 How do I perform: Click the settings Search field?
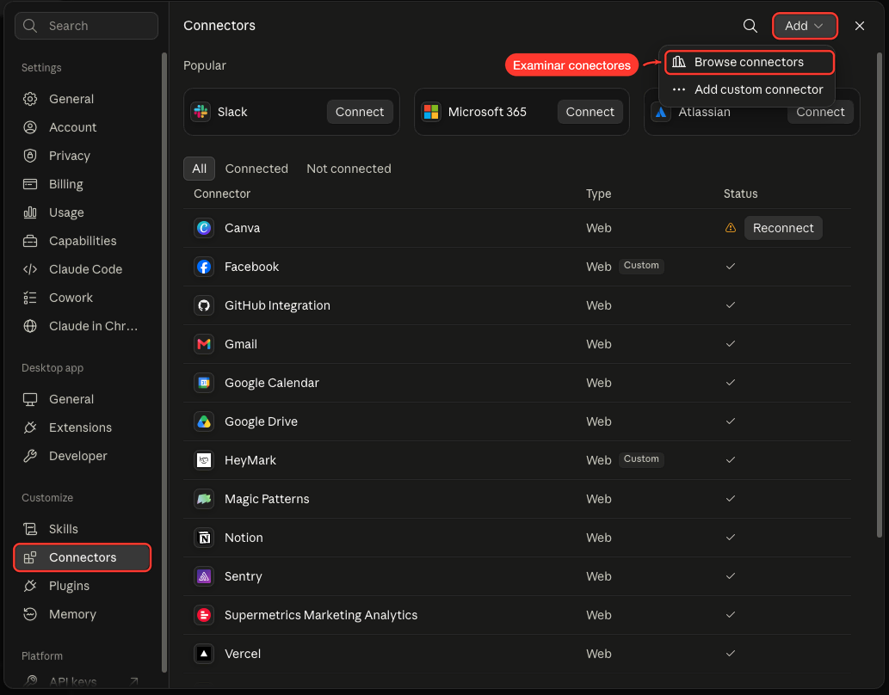click(86, 26)
